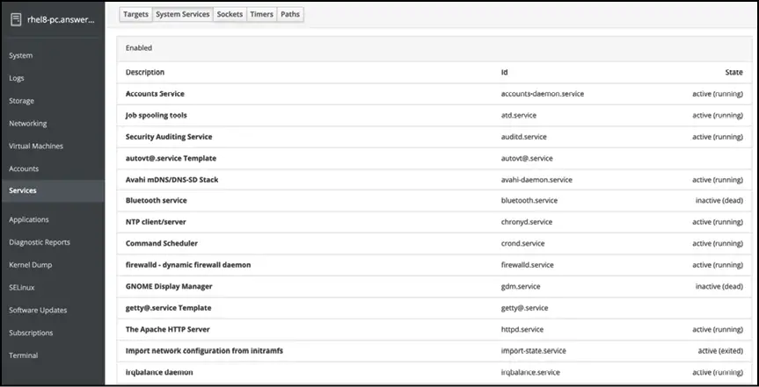This screenshot has width=759, height=387.
Task: Go to Logs in the sidebar
Action: click(18, 78)
